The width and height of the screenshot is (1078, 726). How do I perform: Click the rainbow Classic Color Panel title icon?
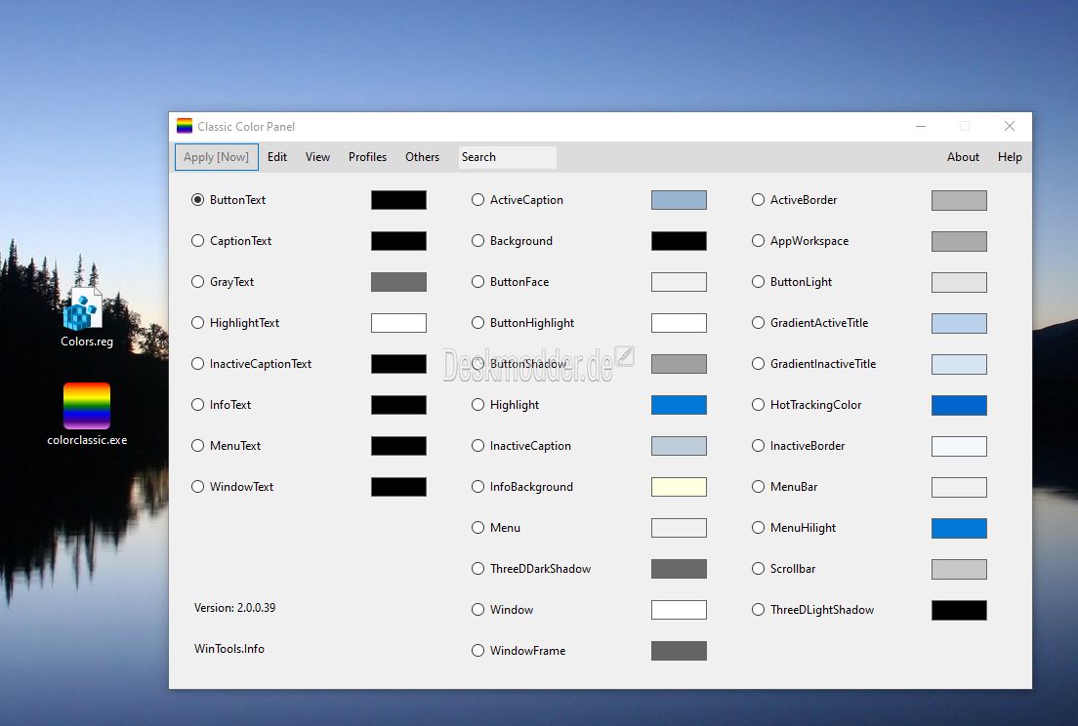click(185, 126)
